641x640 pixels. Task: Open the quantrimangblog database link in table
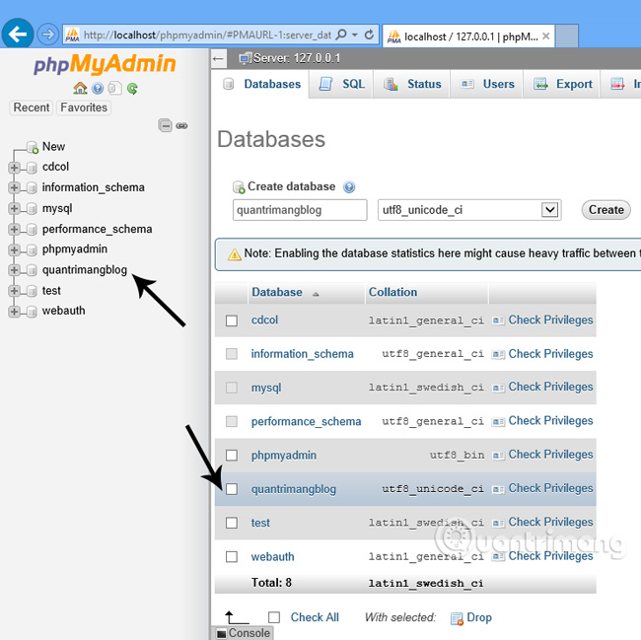(x=294, y=489)
